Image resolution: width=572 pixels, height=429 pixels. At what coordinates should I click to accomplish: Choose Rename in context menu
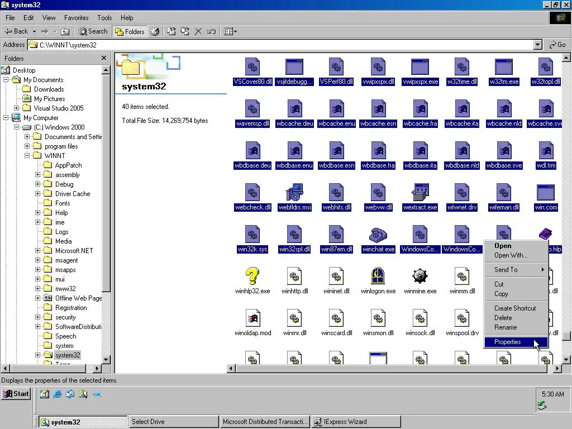[x=516, y=327]
